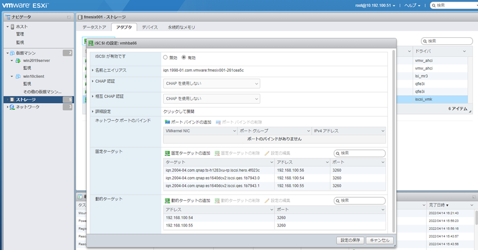Image resolution: width=478 pixels, height=250 pixels.
Task: Select the 有効 (enabled) radio button
Action: 184,57
